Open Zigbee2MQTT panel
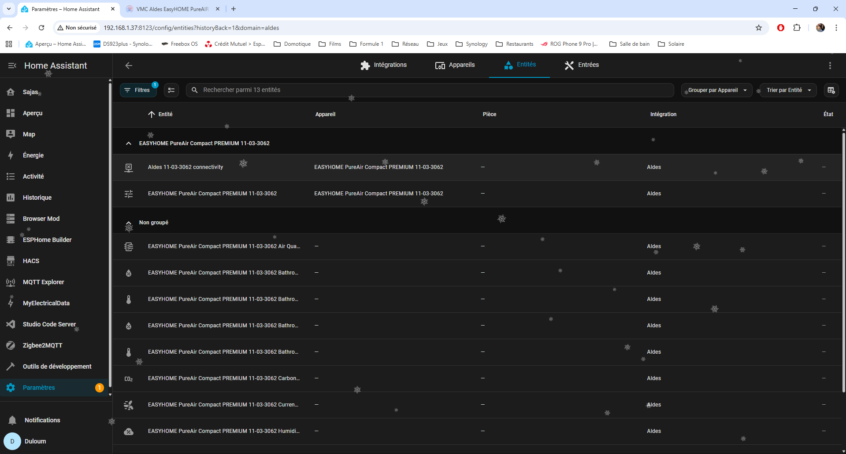Screen dimensions: 846x454 click(54, 345)
